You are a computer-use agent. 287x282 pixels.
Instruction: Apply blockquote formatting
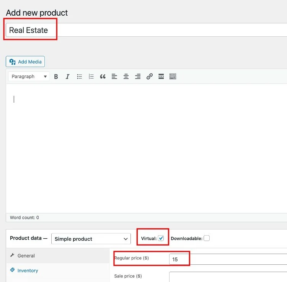[103, 76]
